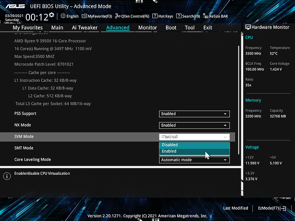Click the info icon beside help text
295x221 pixels.
click(x=7, y=176)
